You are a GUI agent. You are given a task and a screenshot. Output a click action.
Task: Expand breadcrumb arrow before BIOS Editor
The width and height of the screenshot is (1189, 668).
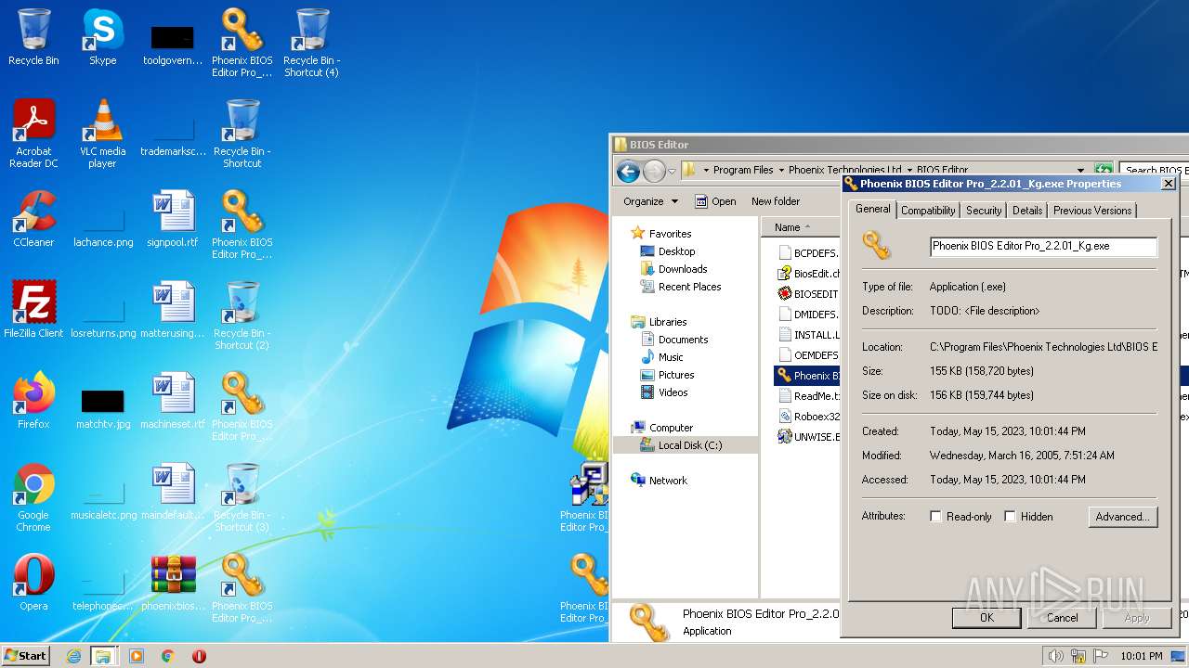click(x=909, y=170)
